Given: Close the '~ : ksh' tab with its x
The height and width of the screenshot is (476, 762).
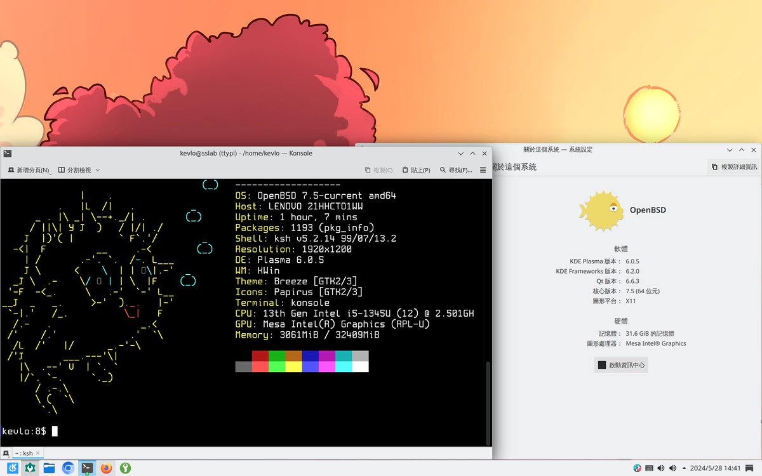Looking at the screenshot, I should [38, 453].
